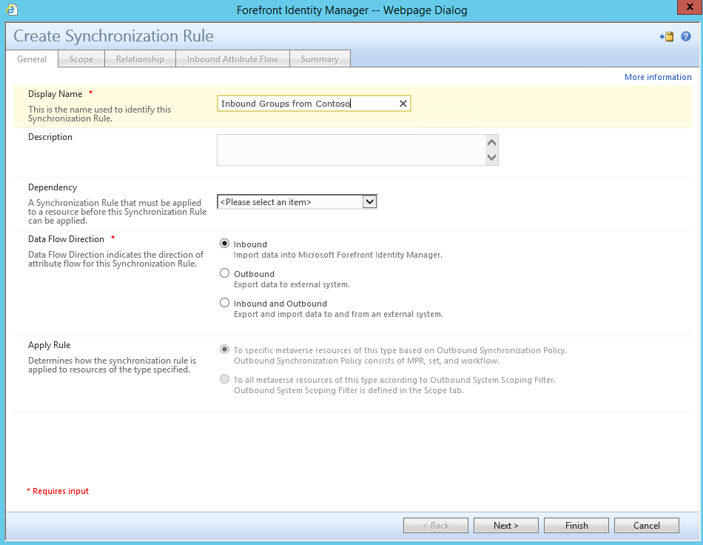The image size is (703, 545).
Task: Select the Inbound data flow radio button
Action: pyautogui.click(x=225, y=244)
